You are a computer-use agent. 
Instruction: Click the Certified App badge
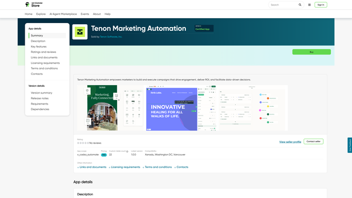point(204,28)
